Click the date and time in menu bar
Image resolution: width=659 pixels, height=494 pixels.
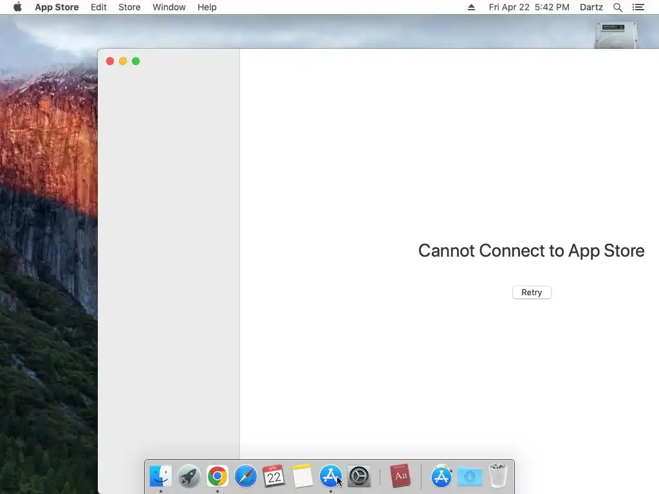(x=529, y=7)
